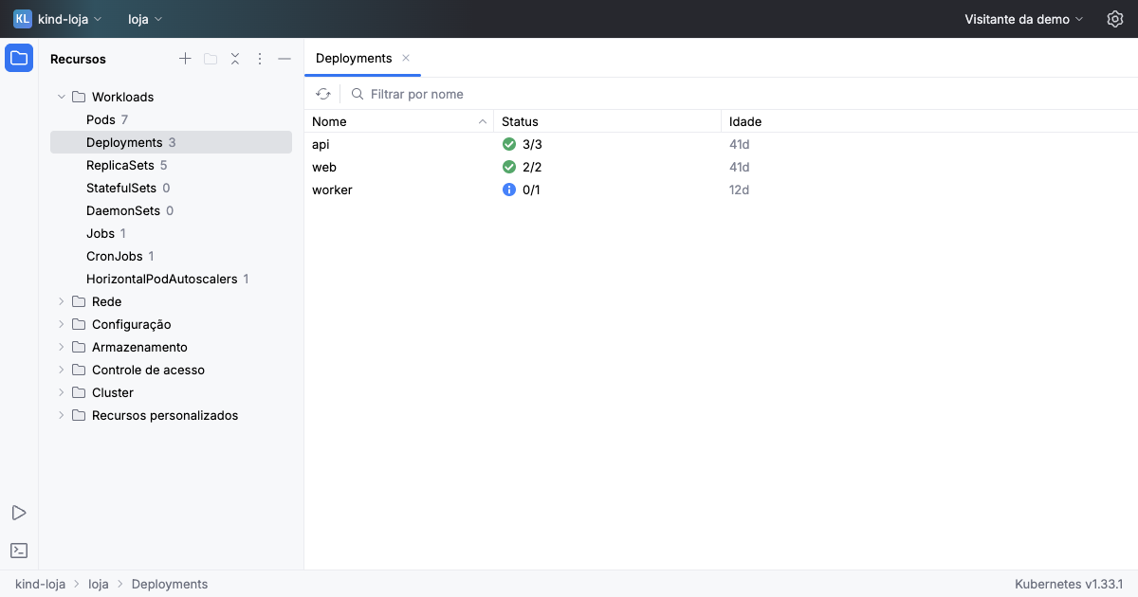Click Deployments in the breadcrumb
Screen dimensions: 1138x597
click(170, 584)
